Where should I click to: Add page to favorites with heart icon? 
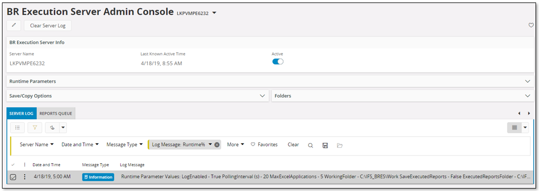pos(531,25)
